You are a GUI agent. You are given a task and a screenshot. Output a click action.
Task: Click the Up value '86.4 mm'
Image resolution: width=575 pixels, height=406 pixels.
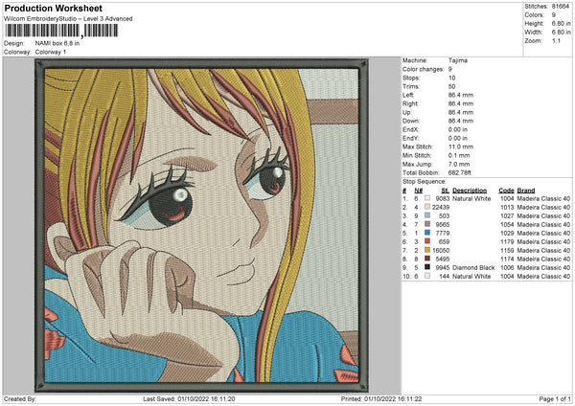click(461, 112)
